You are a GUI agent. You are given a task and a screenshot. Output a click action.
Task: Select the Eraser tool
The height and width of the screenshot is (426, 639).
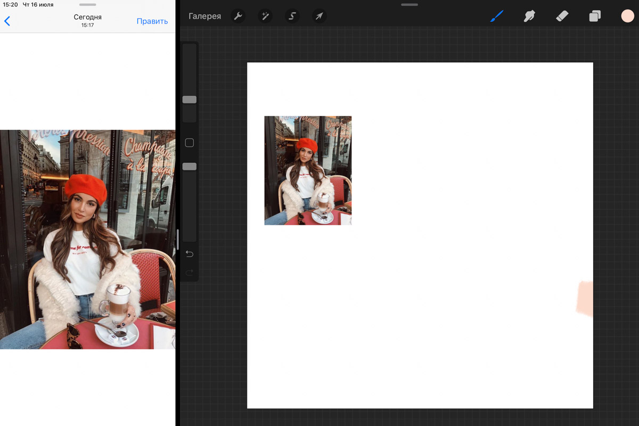(562, 16)
